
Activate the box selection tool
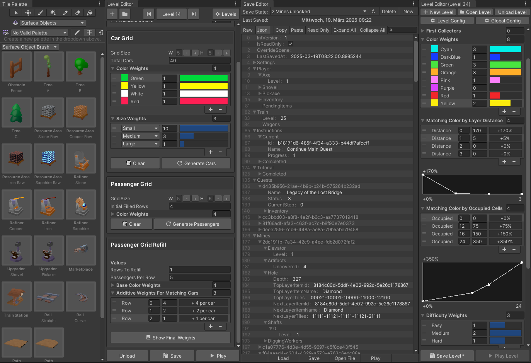coord(53,13)
